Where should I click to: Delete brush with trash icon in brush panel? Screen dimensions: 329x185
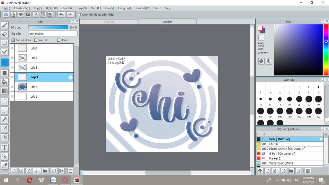coord(308,171)
